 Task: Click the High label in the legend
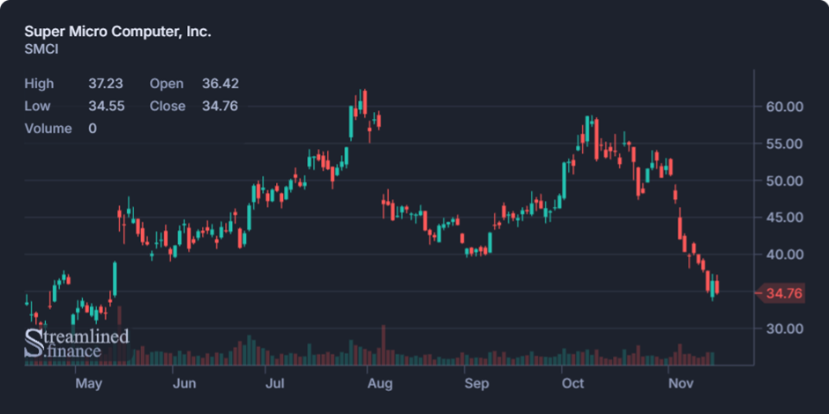39,84
